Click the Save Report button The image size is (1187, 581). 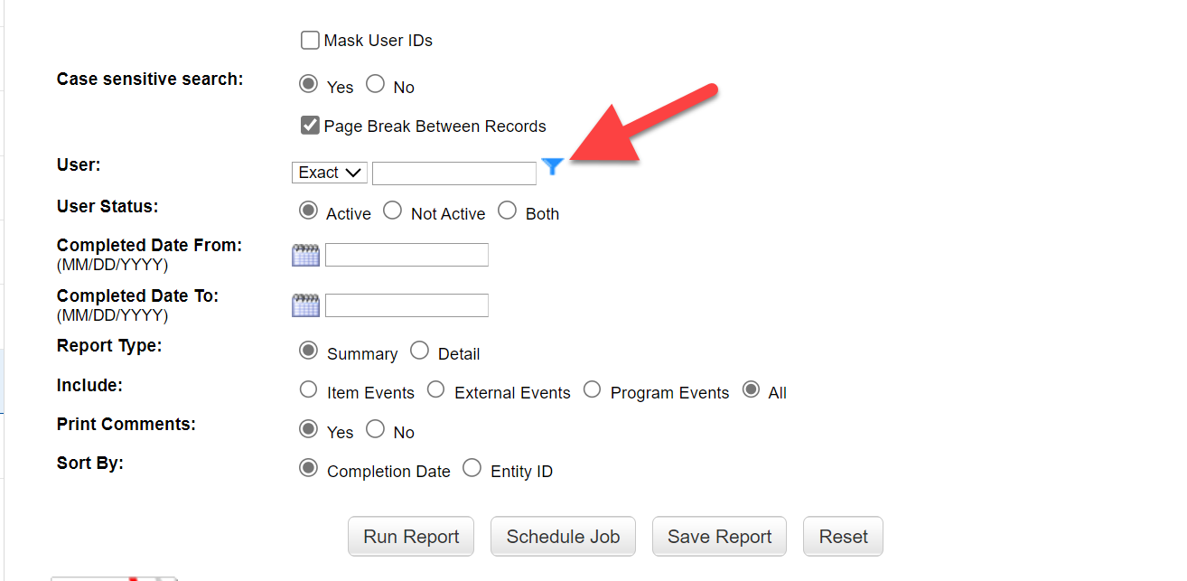(719, 537)
